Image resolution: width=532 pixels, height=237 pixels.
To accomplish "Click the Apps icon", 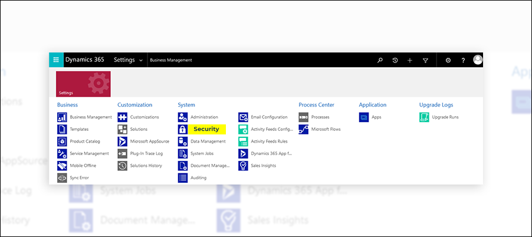I will pos(364,117).
